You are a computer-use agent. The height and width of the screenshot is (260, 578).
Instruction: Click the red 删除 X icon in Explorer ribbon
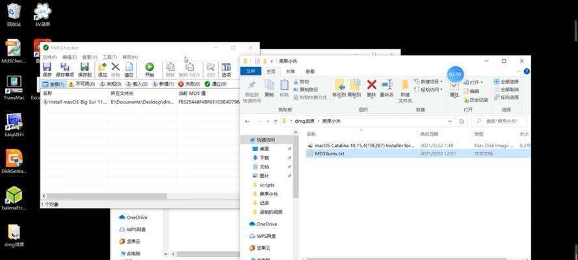[372, 84]
